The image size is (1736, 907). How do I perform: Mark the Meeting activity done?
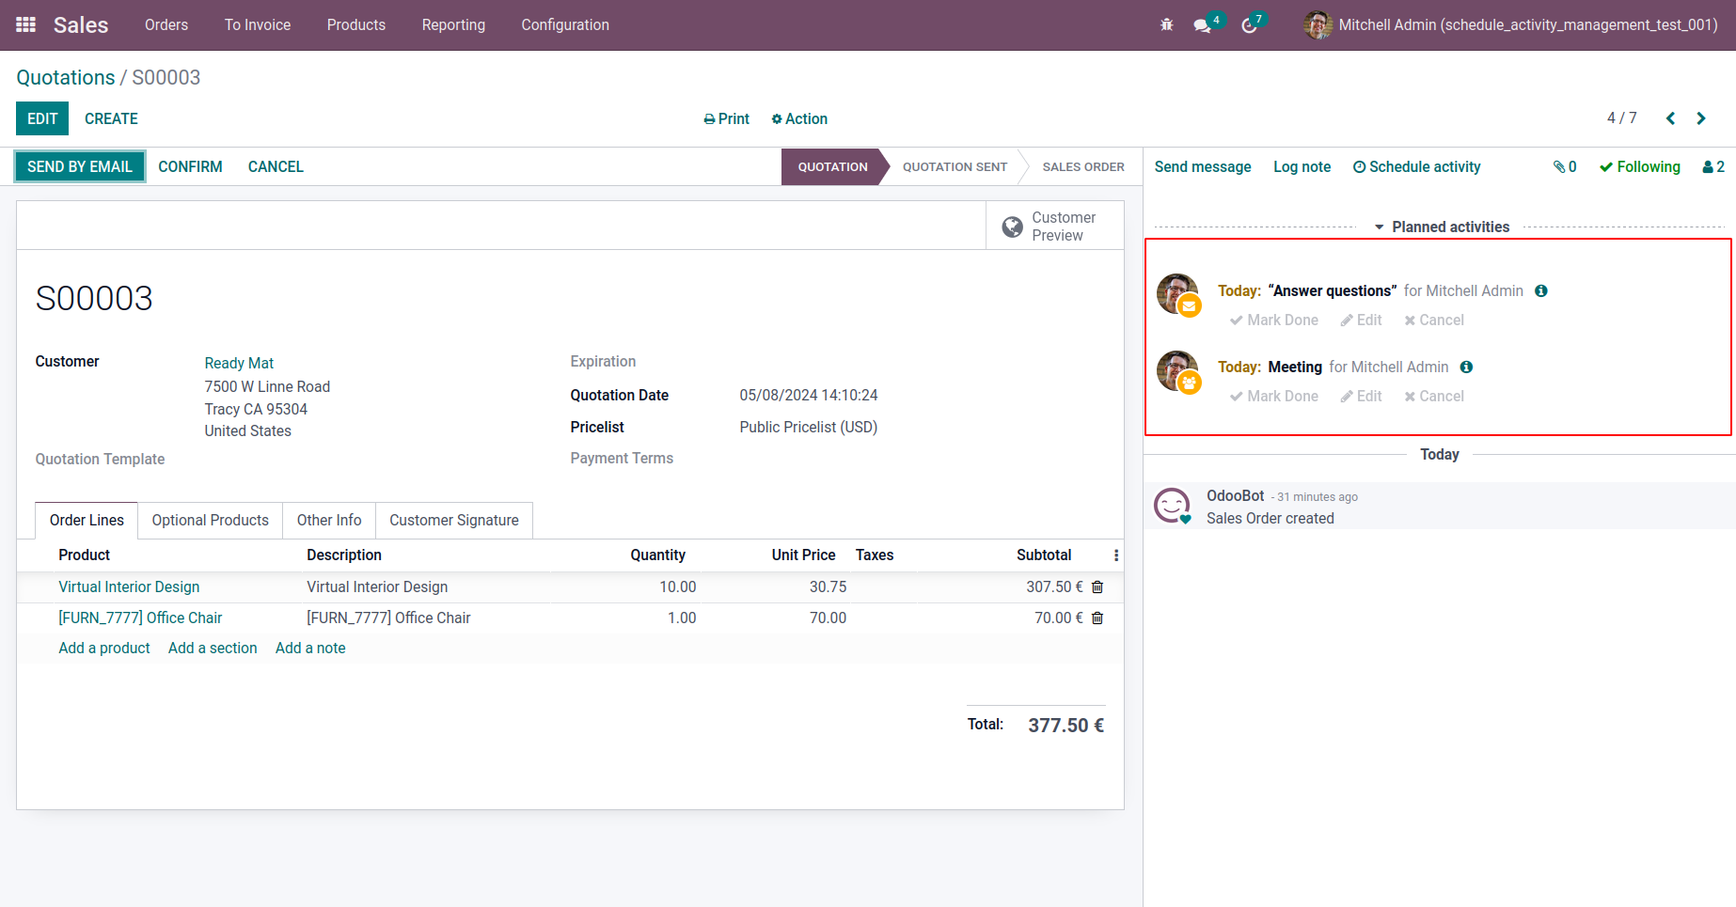(x=1274, y=396)
